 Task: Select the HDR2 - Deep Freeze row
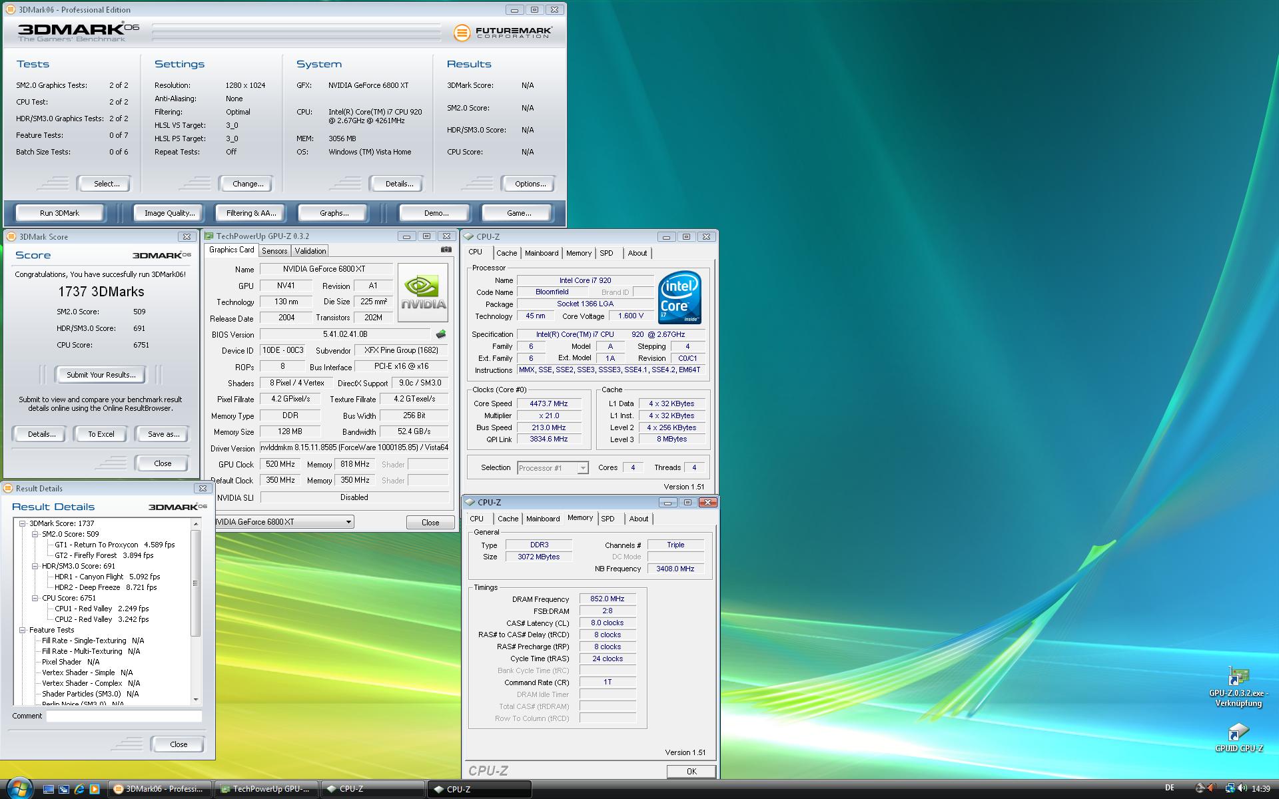pyautogui.click(x=106, y=587)
